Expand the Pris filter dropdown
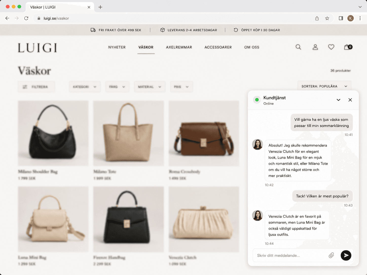The width and height of the screenshot is (367, 275). 181,87
